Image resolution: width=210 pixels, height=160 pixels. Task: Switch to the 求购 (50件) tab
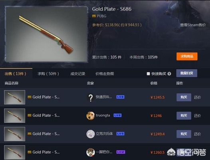click(48, 74)
